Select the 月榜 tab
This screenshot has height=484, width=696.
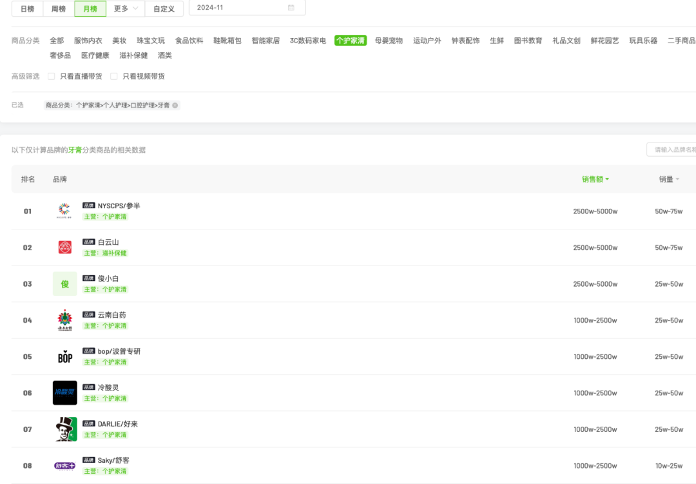(x=90, y=8)
